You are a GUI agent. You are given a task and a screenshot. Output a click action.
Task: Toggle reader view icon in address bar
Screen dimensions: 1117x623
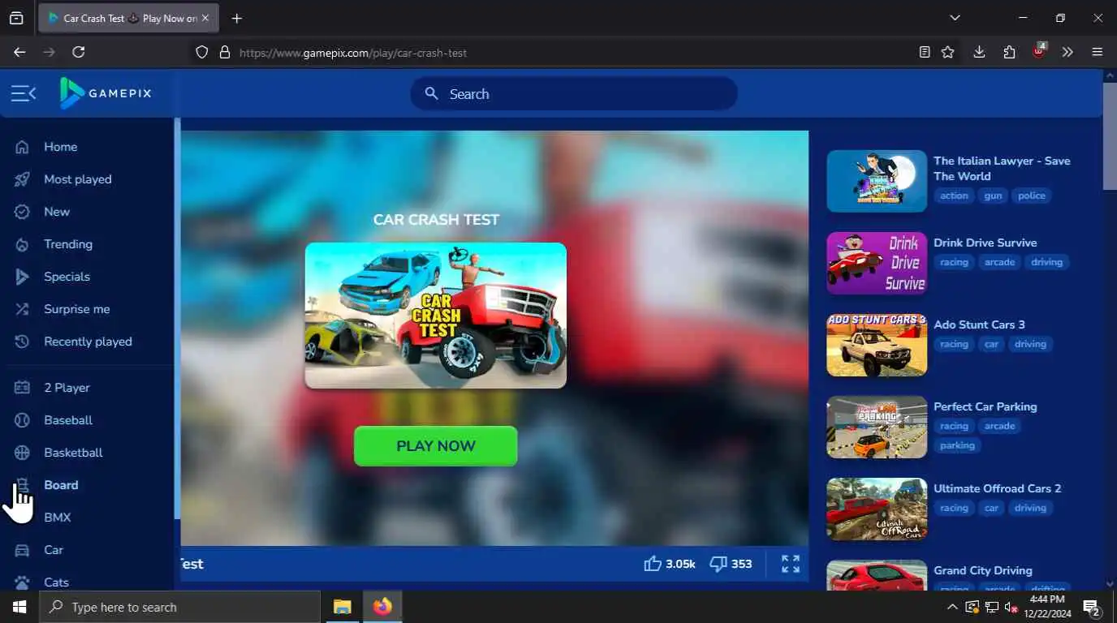pyautogui.click(x=925, y=52)
